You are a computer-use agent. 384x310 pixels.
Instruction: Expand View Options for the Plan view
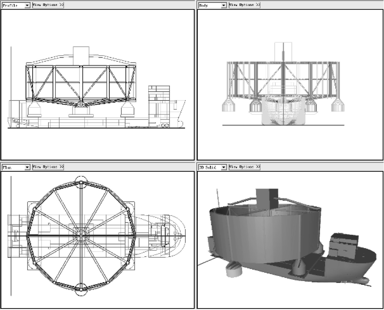pyautogui.click(x=48, y=167)
